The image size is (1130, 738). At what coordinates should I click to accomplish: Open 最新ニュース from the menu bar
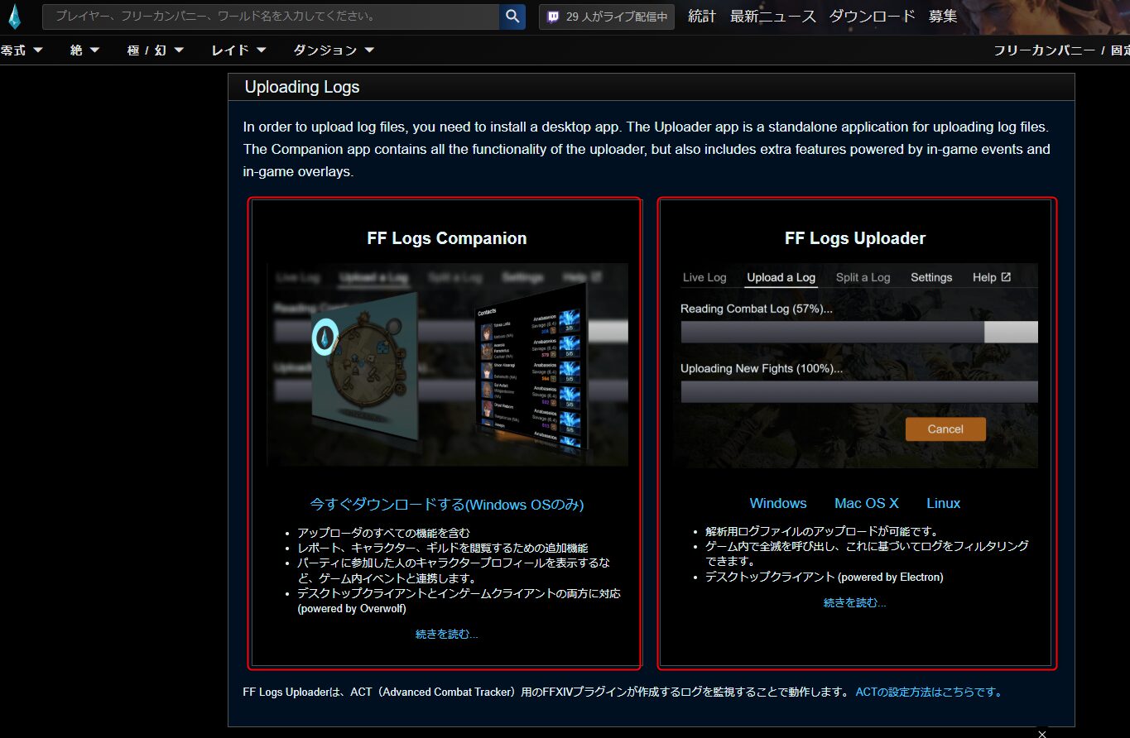[x=772, y=16]
